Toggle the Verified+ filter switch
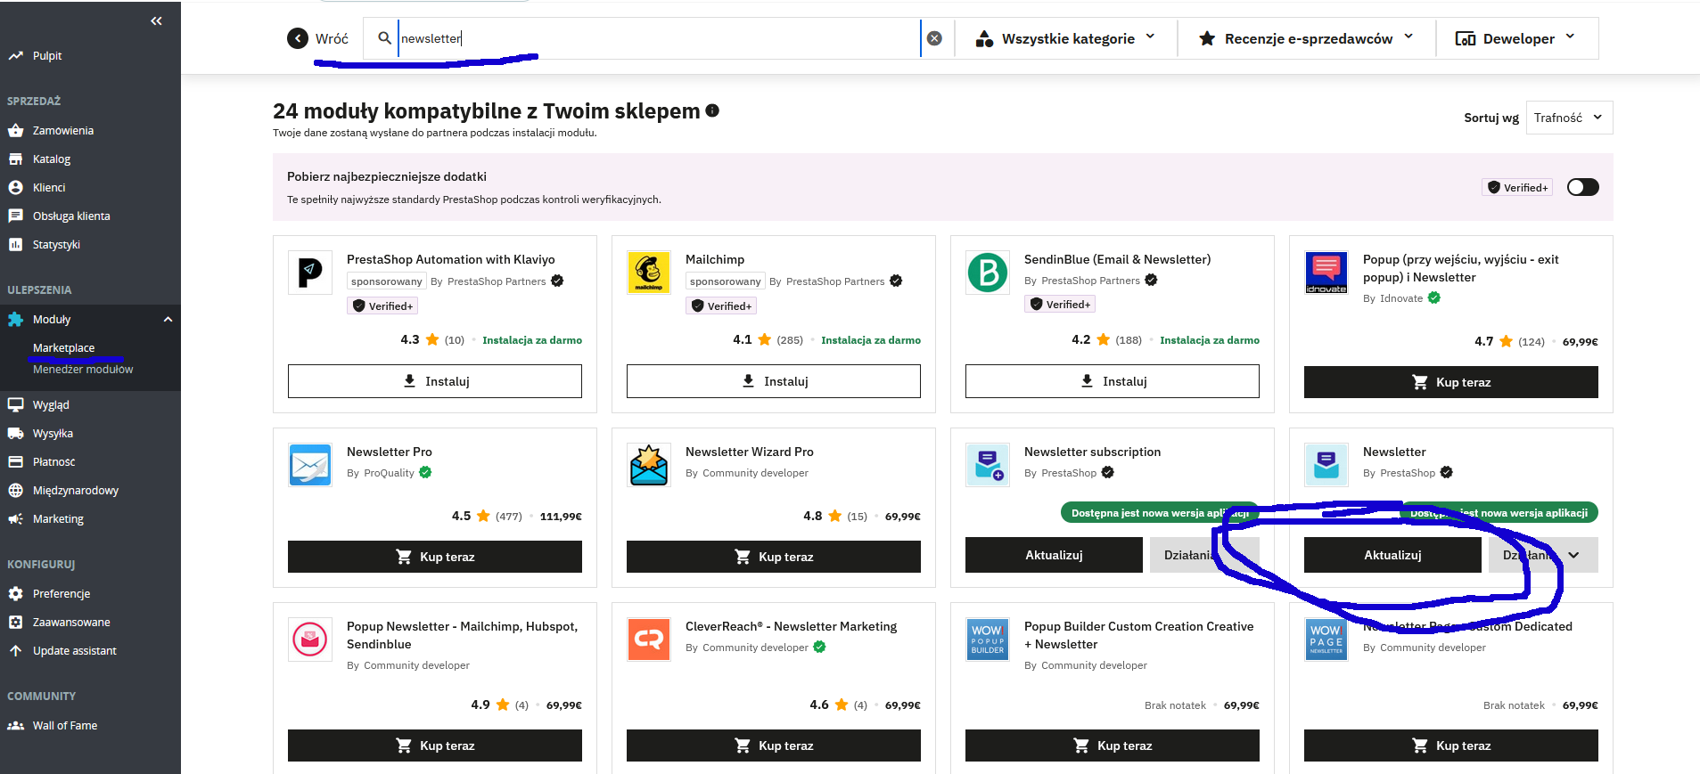This screenshot has width=1700, height=774. tap(1583, 187)
